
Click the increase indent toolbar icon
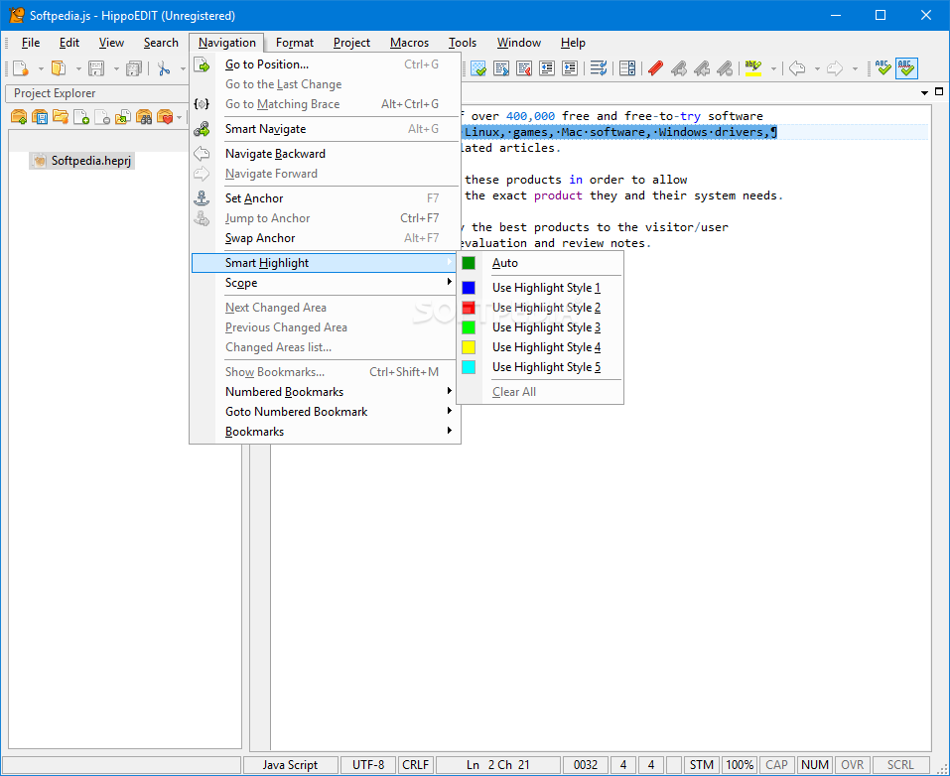point(570,68)
